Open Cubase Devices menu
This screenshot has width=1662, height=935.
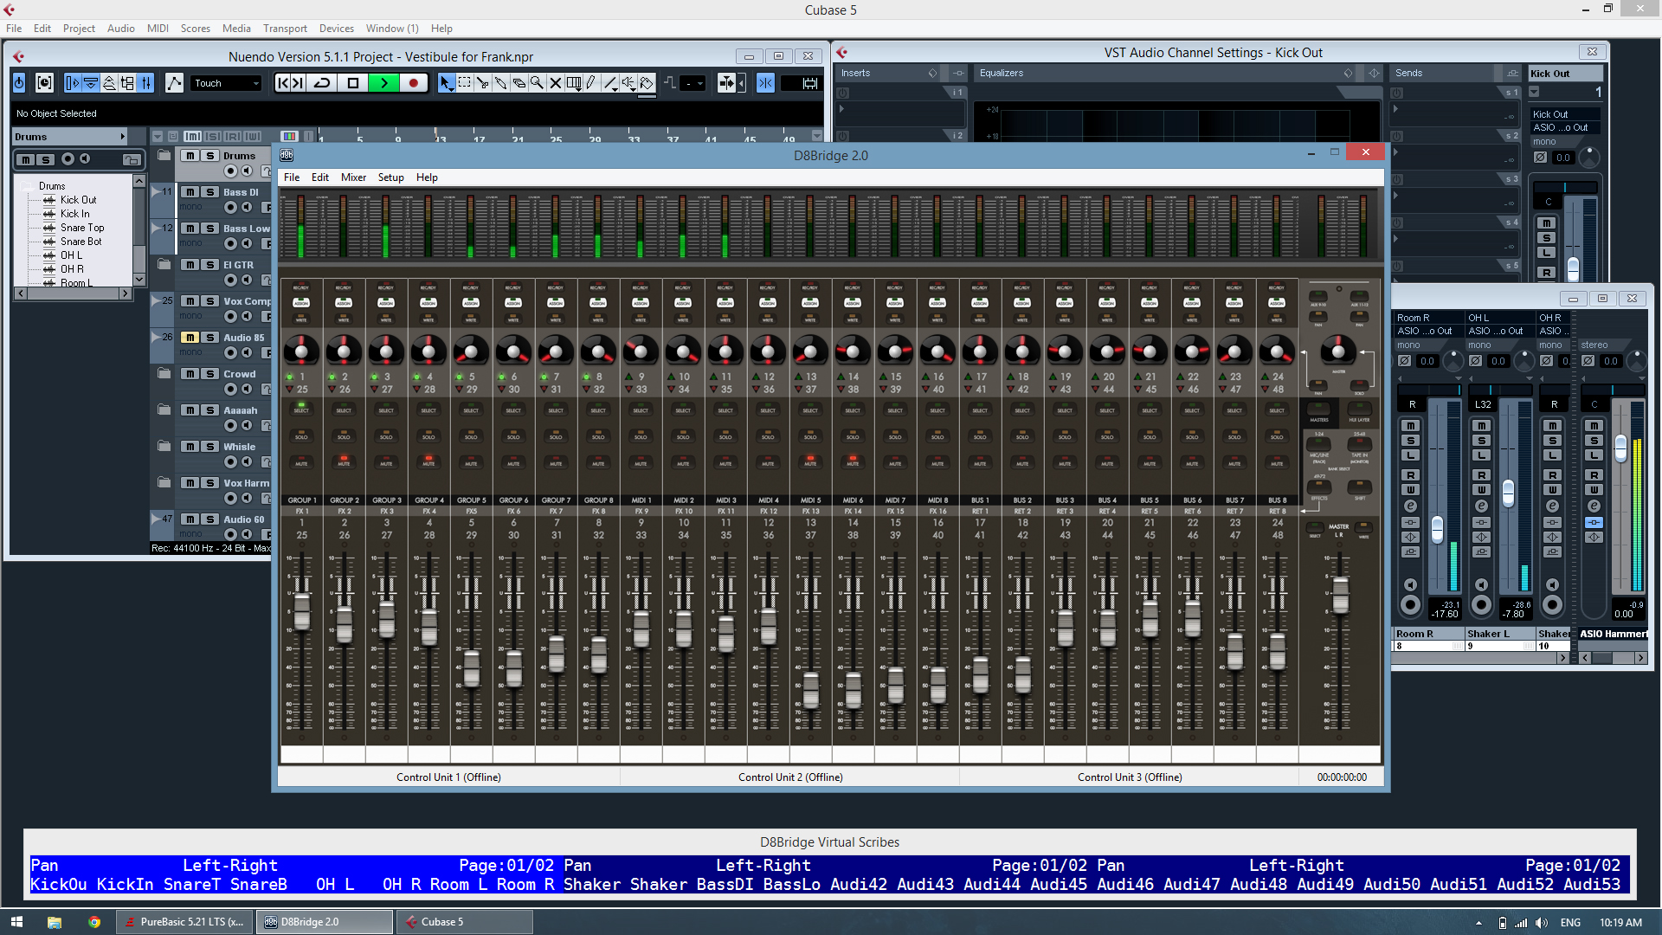[x=336, y=29]
